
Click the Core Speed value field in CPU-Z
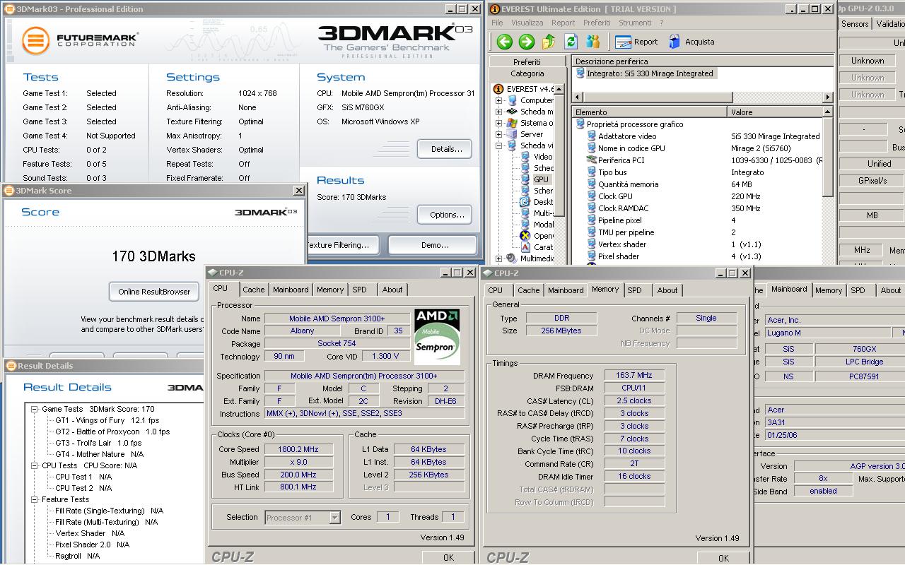point(298,449)
